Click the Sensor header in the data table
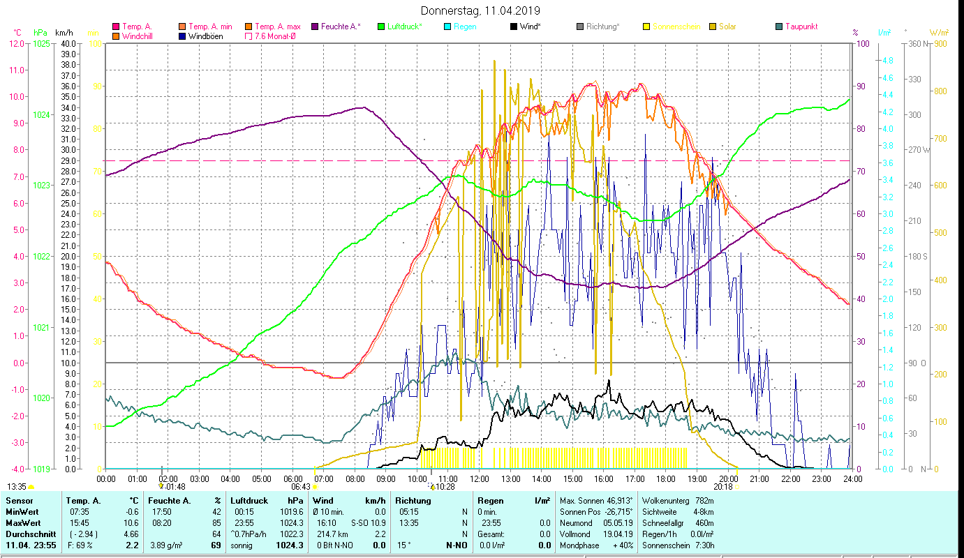This screenshot has width=964, height=558. [x=19, y=500]
